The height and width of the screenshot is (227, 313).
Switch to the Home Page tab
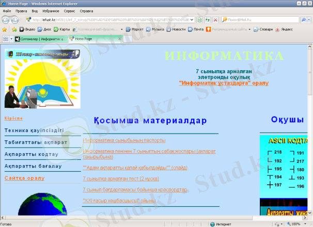point(84,39)
